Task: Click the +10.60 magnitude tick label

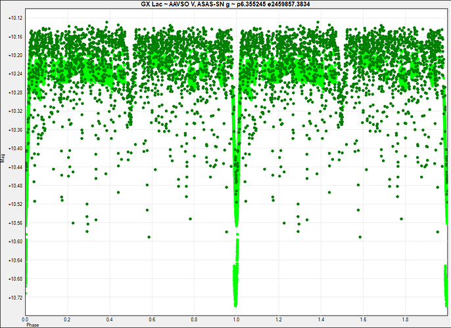Action: pos(13,241)
